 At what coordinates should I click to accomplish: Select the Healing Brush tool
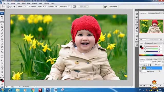2,33
